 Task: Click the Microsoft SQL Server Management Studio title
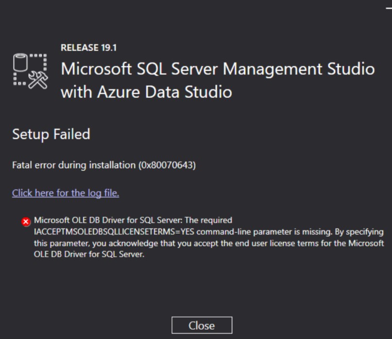218,69
